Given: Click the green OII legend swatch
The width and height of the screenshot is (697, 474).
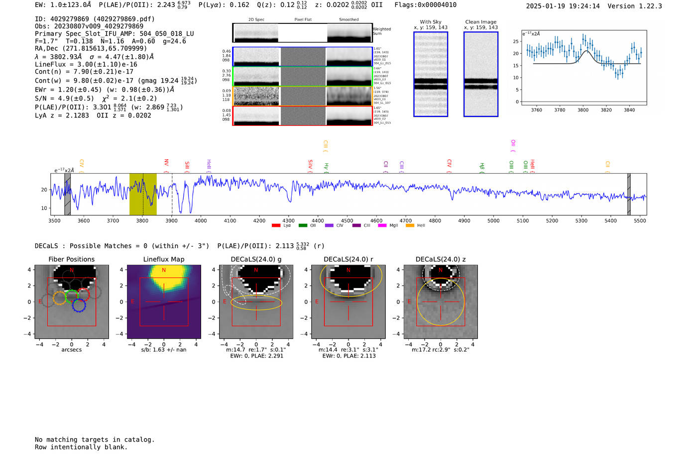Looking at the screenshot, I should [x=303, y=226].
